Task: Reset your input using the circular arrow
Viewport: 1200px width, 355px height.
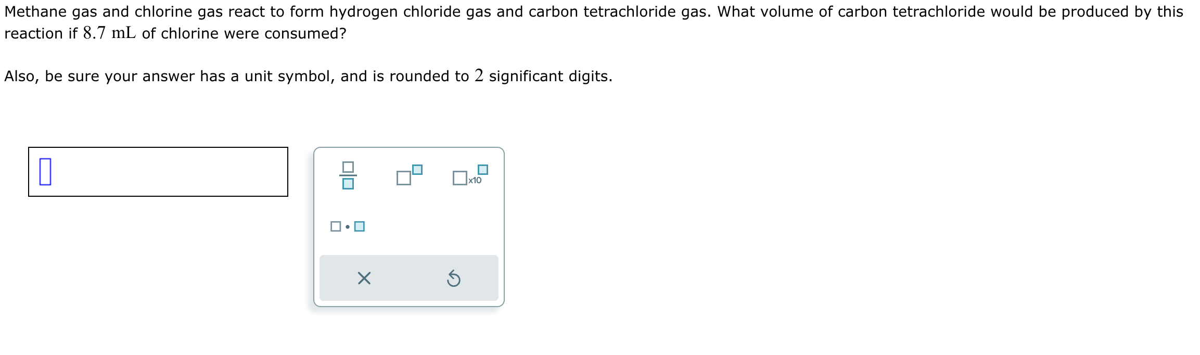Action: (453, 280)
